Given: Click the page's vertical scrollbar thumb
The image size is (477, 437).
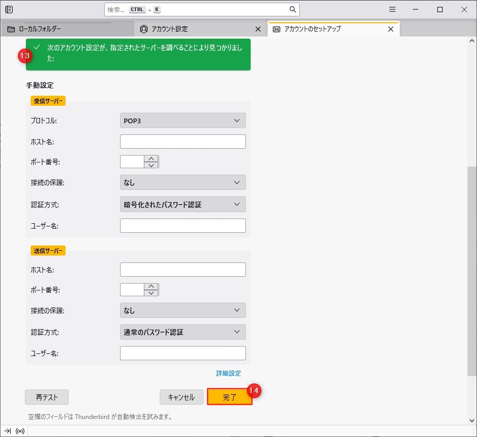Looking at the screenshot, I should pos(472,271).
